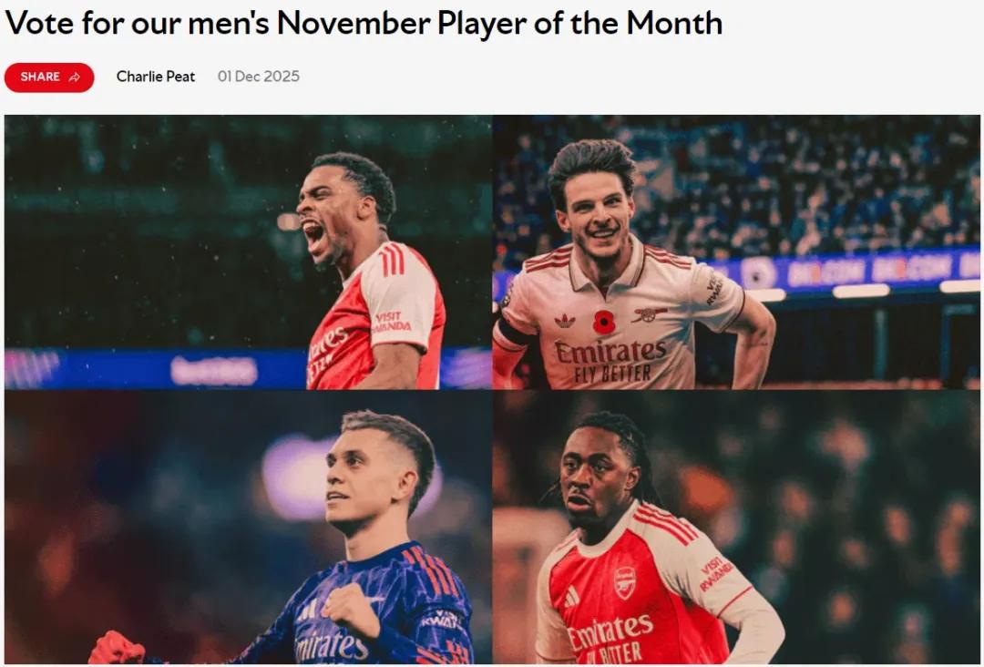The image size is (984, 667).
Task: Click the cannon crest on the white shirt
Action: click(x=650, y=314)
